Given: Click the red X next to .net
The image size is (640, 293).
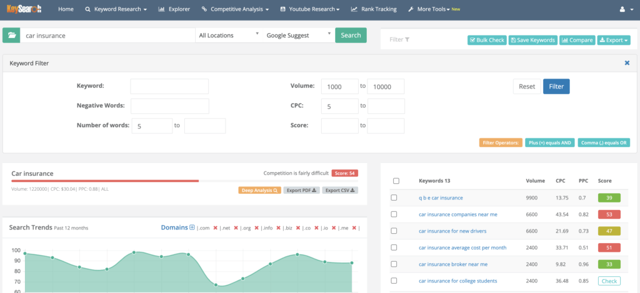Looking at the screenshot, I should pos(236,228).
